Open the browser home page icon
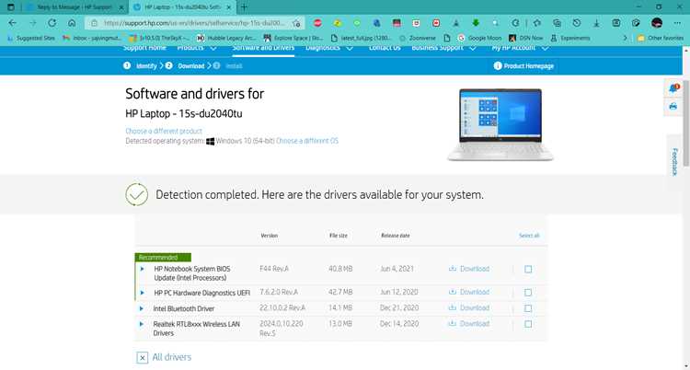Image resolution: width=690 pixels, height=370 pixels. (72, 23)
